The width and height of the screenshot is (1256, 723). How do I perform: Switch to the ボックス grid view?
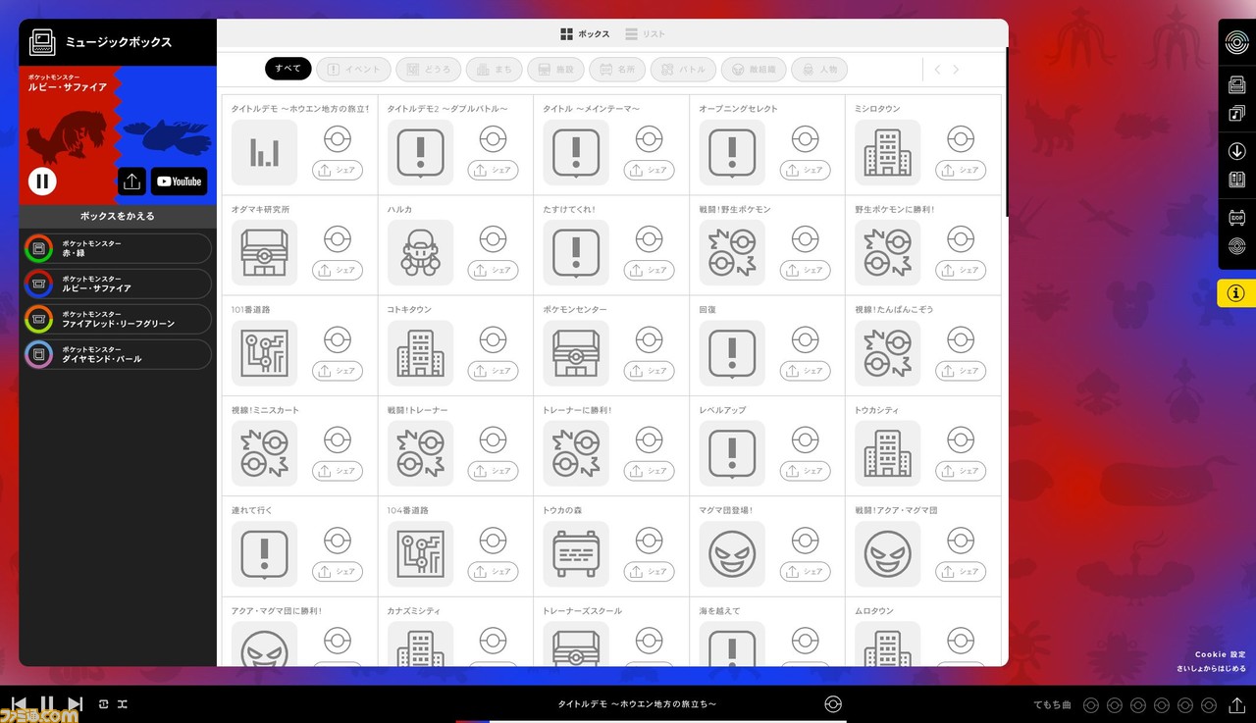click(x=585, y=34)
